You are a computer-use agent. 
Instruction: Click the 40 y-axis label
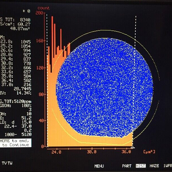coord(42,121)
